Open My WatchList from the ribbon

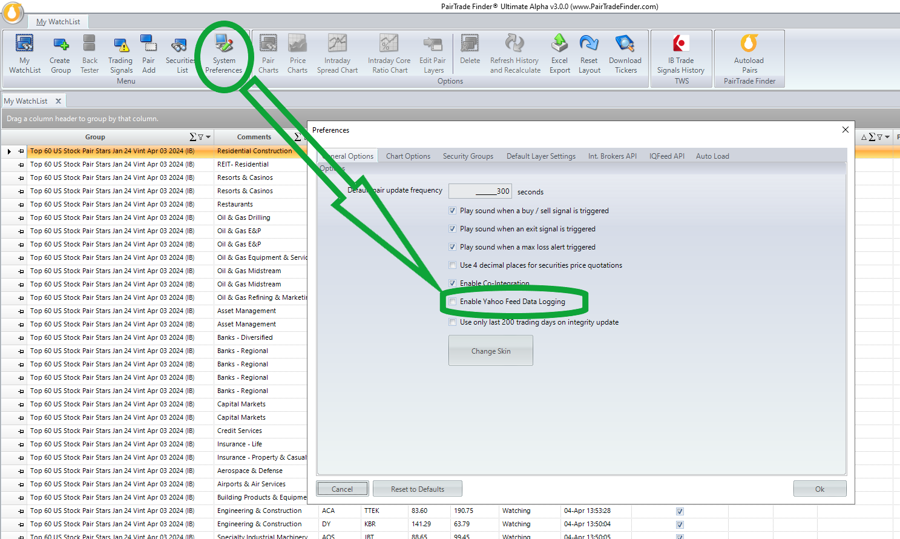pyautogui.click(x=24, y=54)
